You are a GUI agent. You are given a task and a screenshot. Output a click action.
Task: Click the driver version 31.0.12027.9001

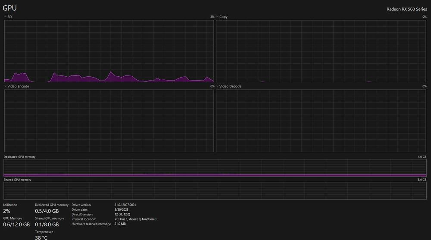[125, 205]
